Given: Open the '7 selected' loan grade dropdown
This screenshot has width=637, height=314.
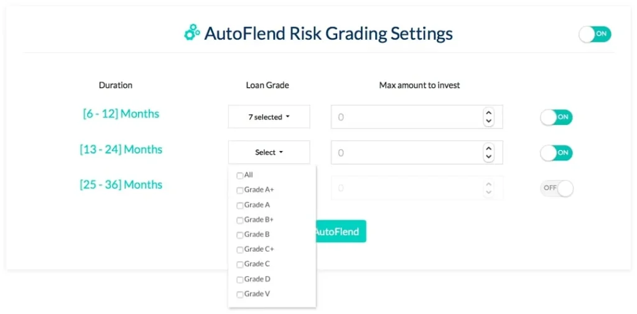Looking at the screenshot, I should [269, 117].
